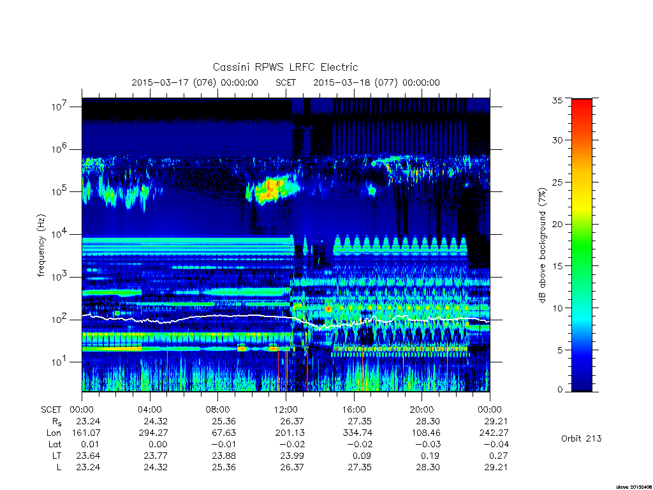Click the Lon value 242.27
The image size is (653, 490).
pos(494,433)
